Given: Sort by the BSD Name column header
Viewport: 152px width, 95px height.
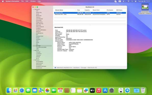Looking at the screenshot, I should (119, 10).
